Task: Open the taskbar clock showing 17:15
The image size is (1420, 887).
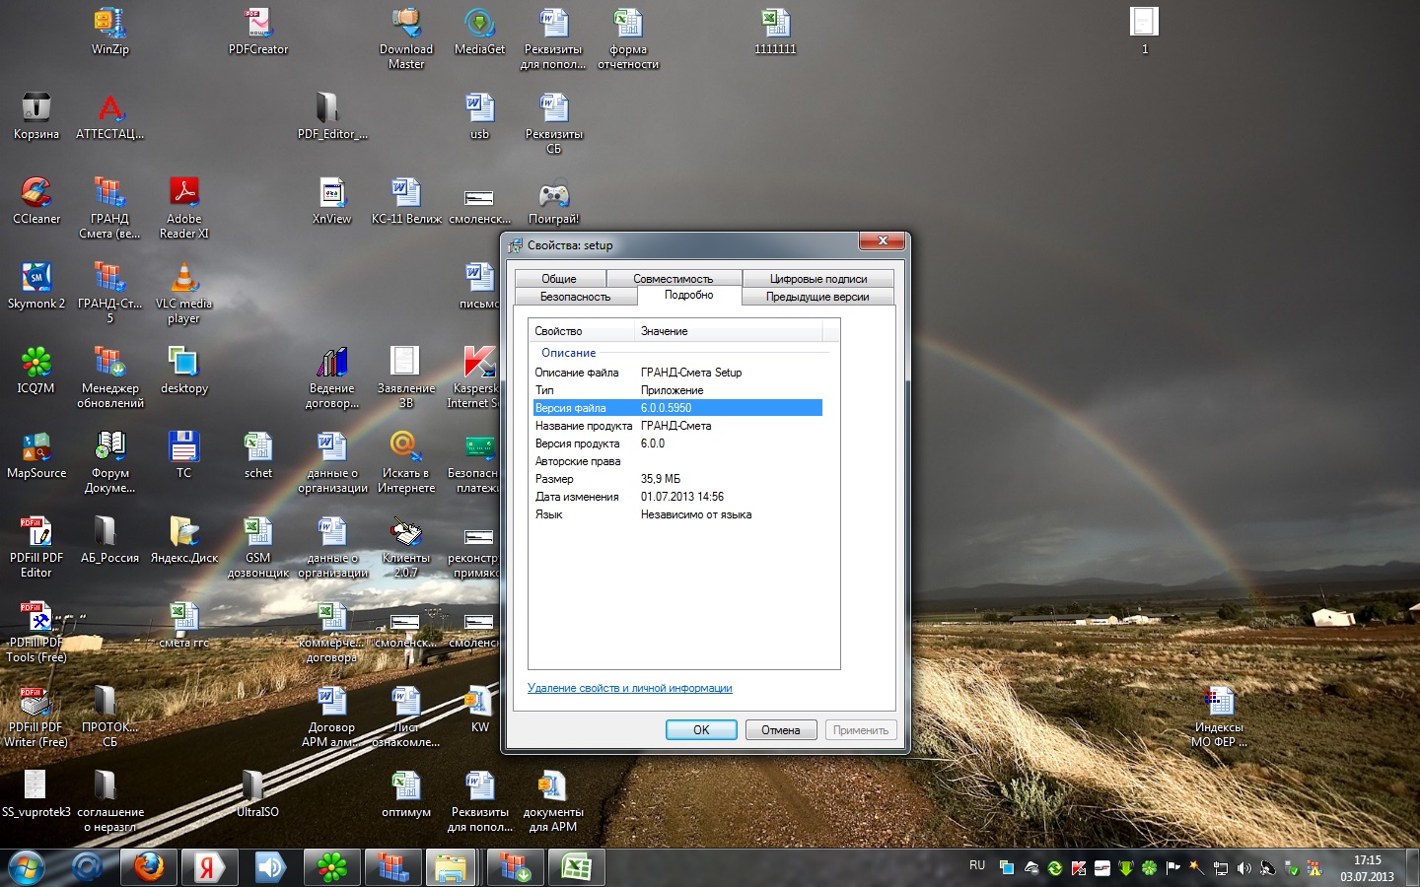Action: 1367,868
